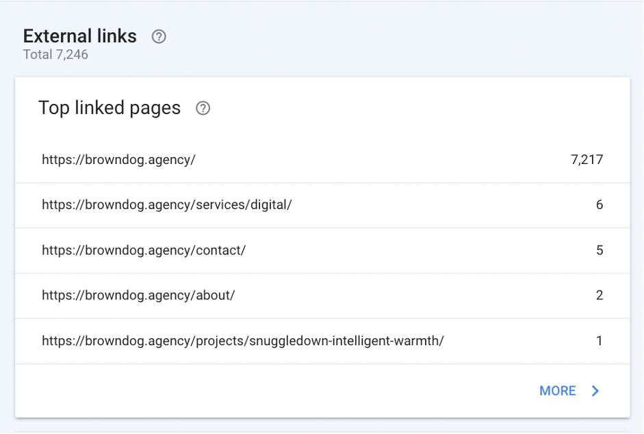The height and width of the screenshot is (434, 644).
Task: Open help icon beside Top linked pages
Action: (x=203, y=108)
